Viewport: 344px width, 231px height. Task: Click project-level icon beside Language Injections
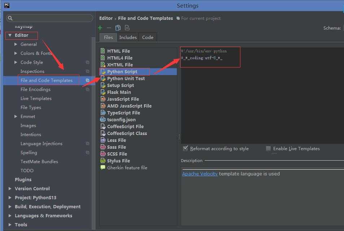point(88,143)
